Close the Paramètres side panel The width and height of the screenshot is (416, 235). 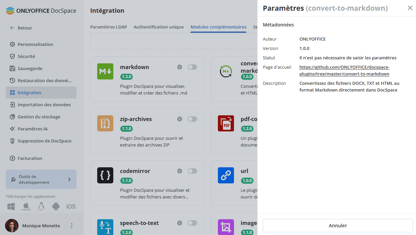(410, 8)
